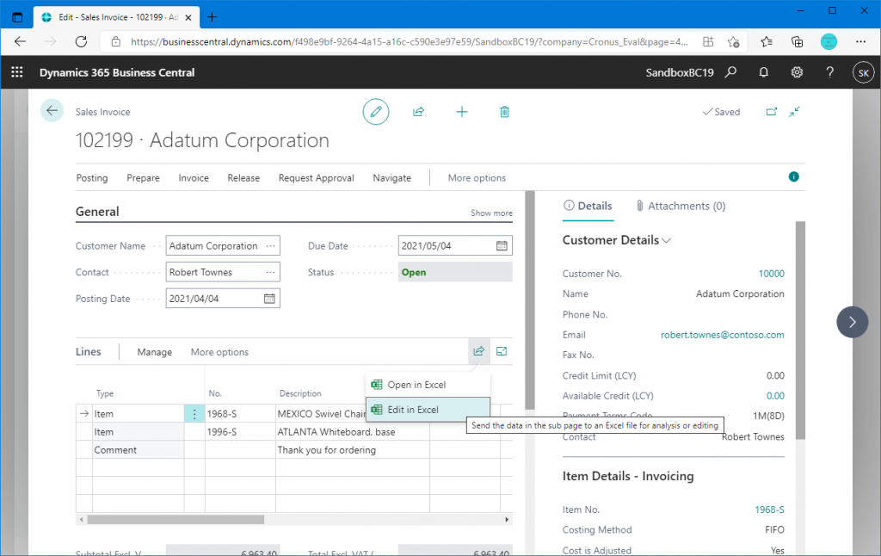
Task: Open the Release menu
Action: (x=243, y=177)
